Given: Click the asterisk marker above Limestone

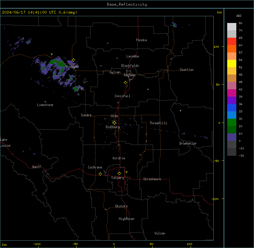Looking at the screenshot, I should (x=45, y=102).
